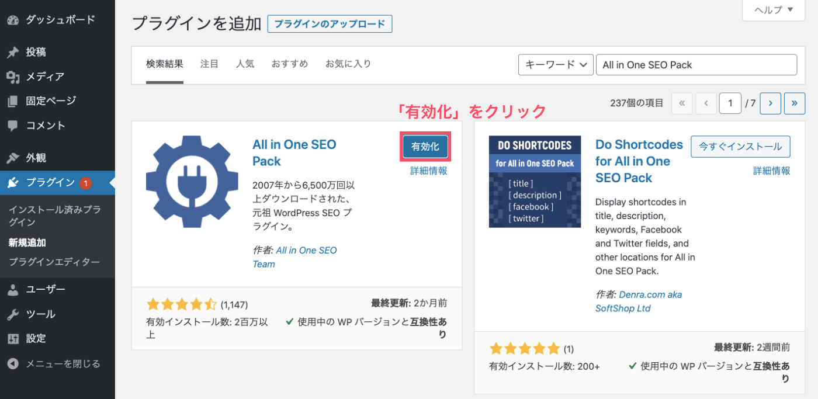This screenshot has width=818, height=399.
Task: Click the user icon beside ユーザー
Action: tap(13, 290)
